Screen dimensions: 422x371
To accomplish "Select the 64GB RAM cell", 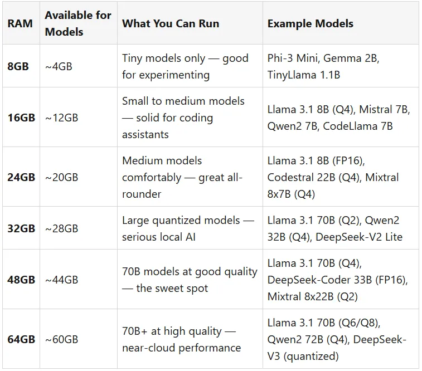I will coord(21,339).
